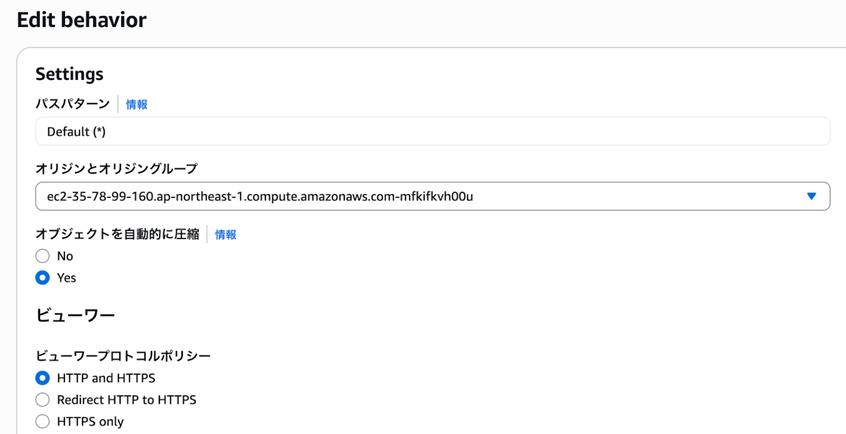
Task: Enable Yes for automatic object compression
Action: 42,278
